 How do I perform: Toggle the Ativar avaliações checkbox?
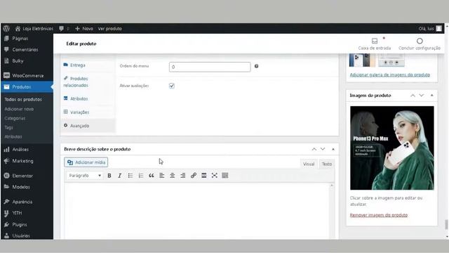[172, 86]
